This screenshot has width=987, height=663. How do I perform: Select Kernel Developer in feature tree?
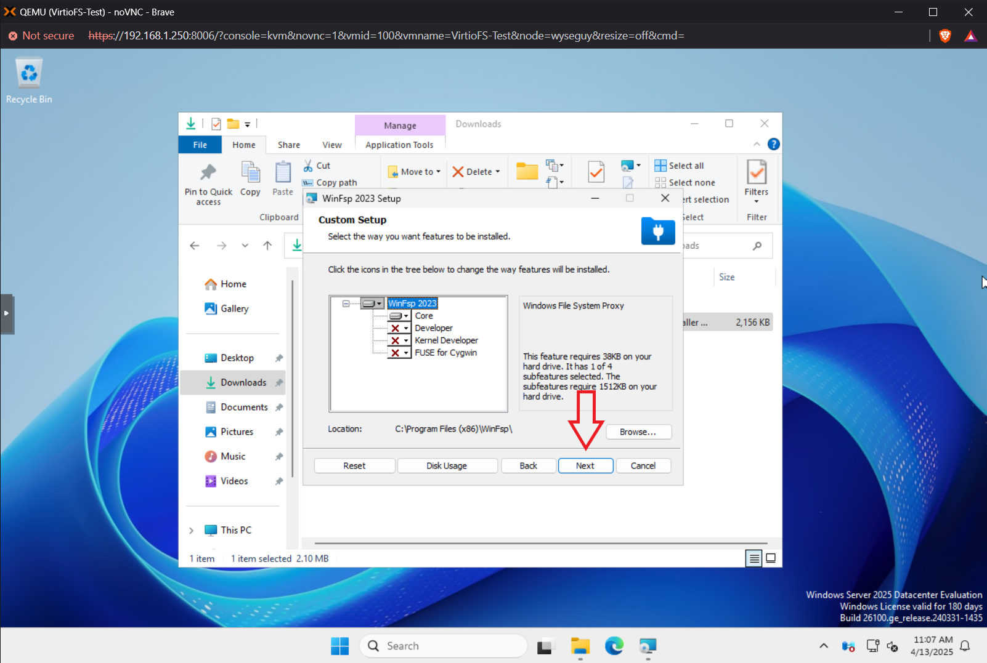click(446, 340)
